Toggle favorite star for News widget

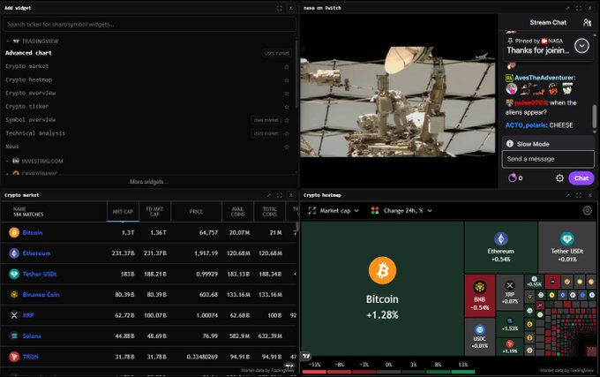[x=287, y=147]
